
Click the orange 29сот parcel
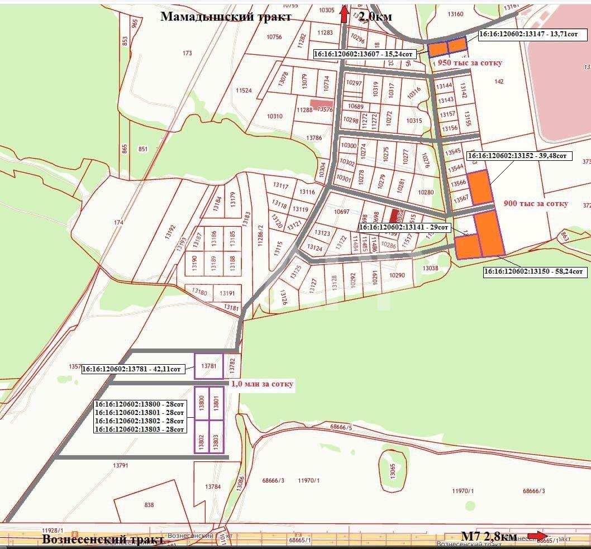tap(467, 246)
